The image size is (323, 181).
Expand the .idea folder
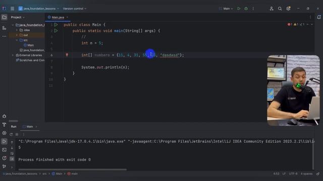pos(17,30)
